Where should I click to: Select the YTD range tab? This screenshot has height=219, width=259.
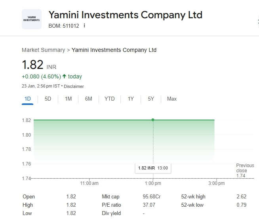[109, 99]
